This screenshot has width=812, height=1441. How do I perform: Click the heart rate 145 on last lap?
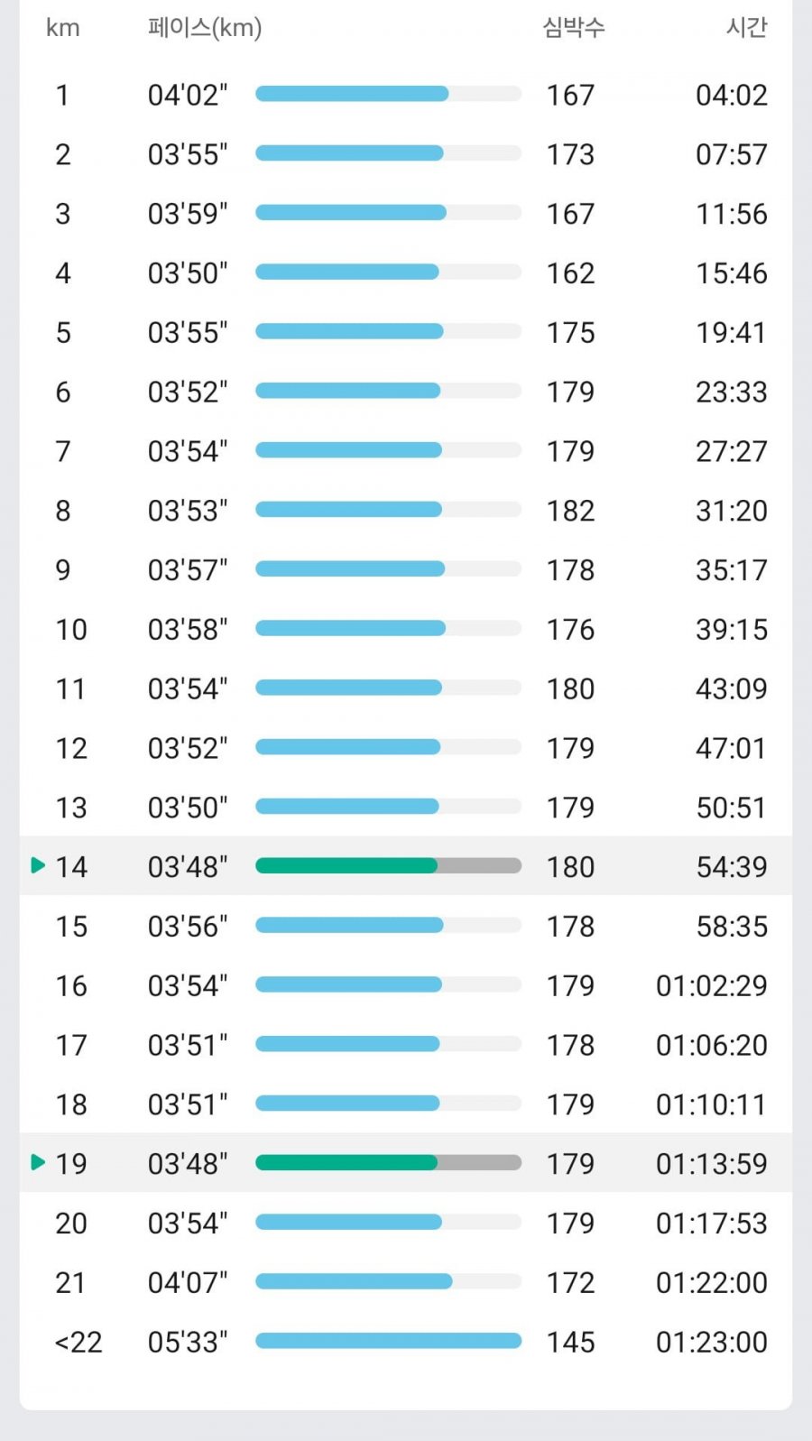point(571,1342)
